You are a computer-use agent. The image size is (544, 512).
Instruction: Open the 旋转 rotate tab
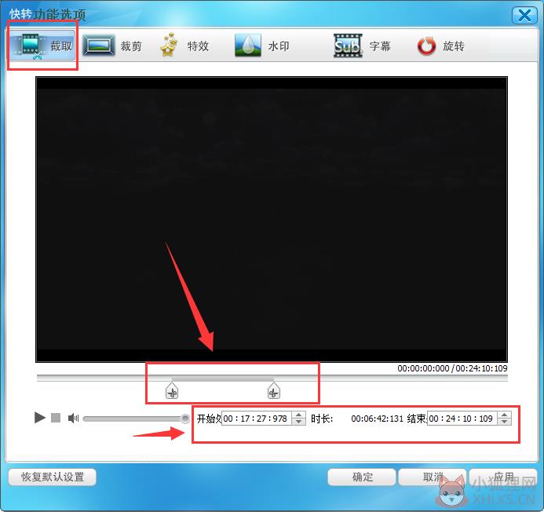click(440, 46)
